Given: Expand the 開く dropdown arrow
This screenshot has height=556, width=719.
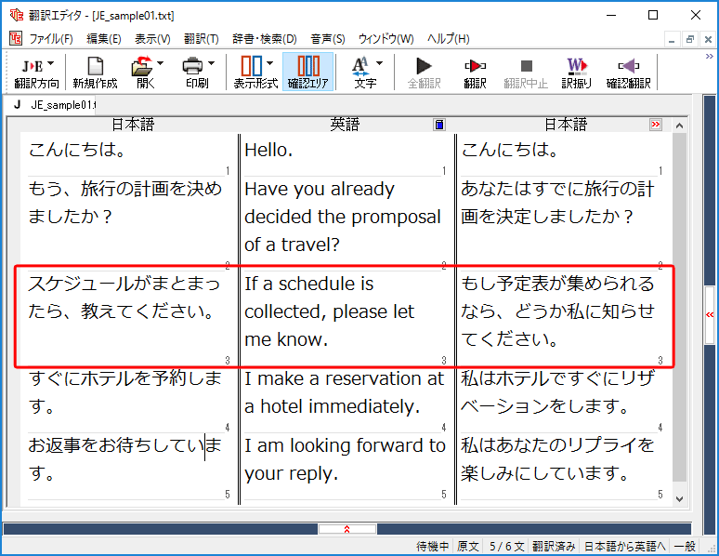Looking at the screenshot, I should [160, 63].
